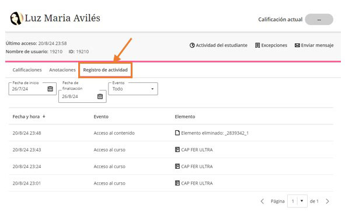Image resolution: width=345 pixels, height=219 pixels.
Task: Open the CAP FER ULTRA link at 23:01
Action: 197,183
